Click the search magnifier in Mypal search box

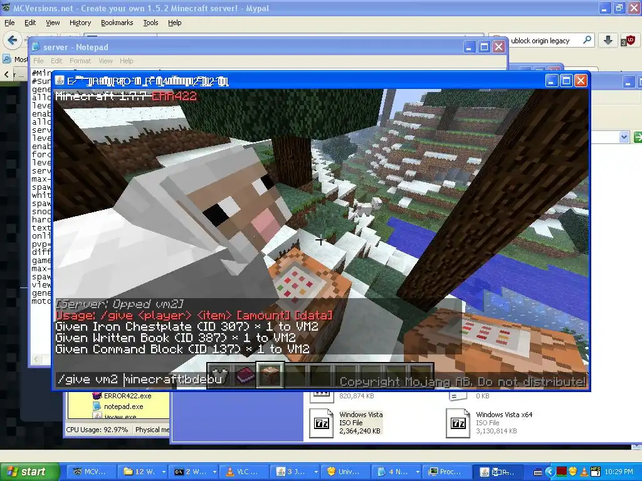pyautogui.click(x=587, y=40)
